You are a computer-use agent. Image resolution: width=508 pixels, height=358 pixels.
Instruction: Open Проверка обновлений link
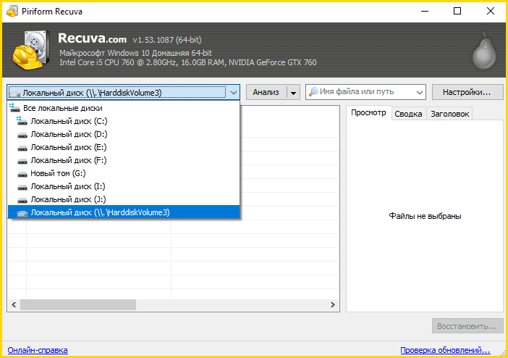445,350
